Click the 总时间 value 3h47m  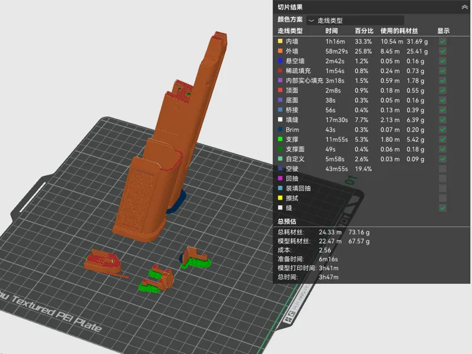pyautogui.click(x=329, y=277)
